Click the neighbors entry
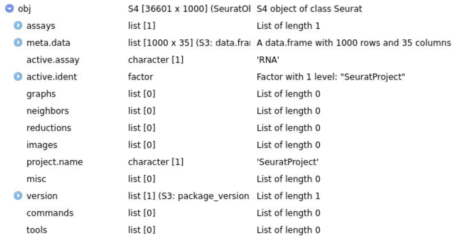Screen dimensions: 458x243 click(47, 111)
